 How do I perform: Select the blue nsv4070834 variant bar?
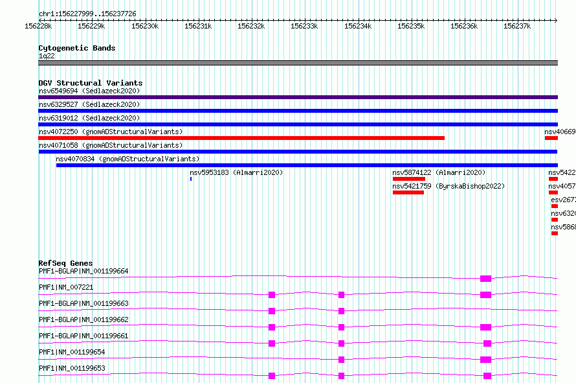pos(307,165)
